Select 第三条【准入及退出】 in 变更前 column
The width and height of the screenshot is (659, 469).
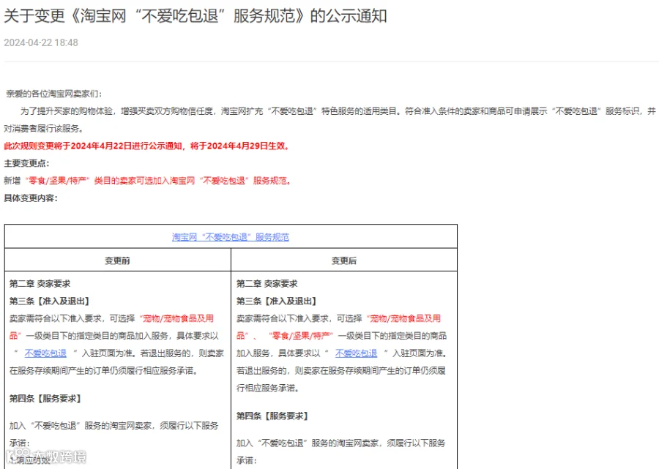50,301
